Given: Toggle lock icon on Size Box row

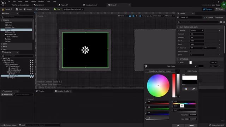Looking at the screenshot, I should click(30, 62).
